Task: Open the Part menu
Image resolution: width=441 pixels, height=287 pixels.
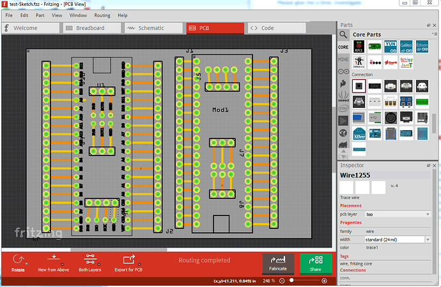Action: [40, 15]
